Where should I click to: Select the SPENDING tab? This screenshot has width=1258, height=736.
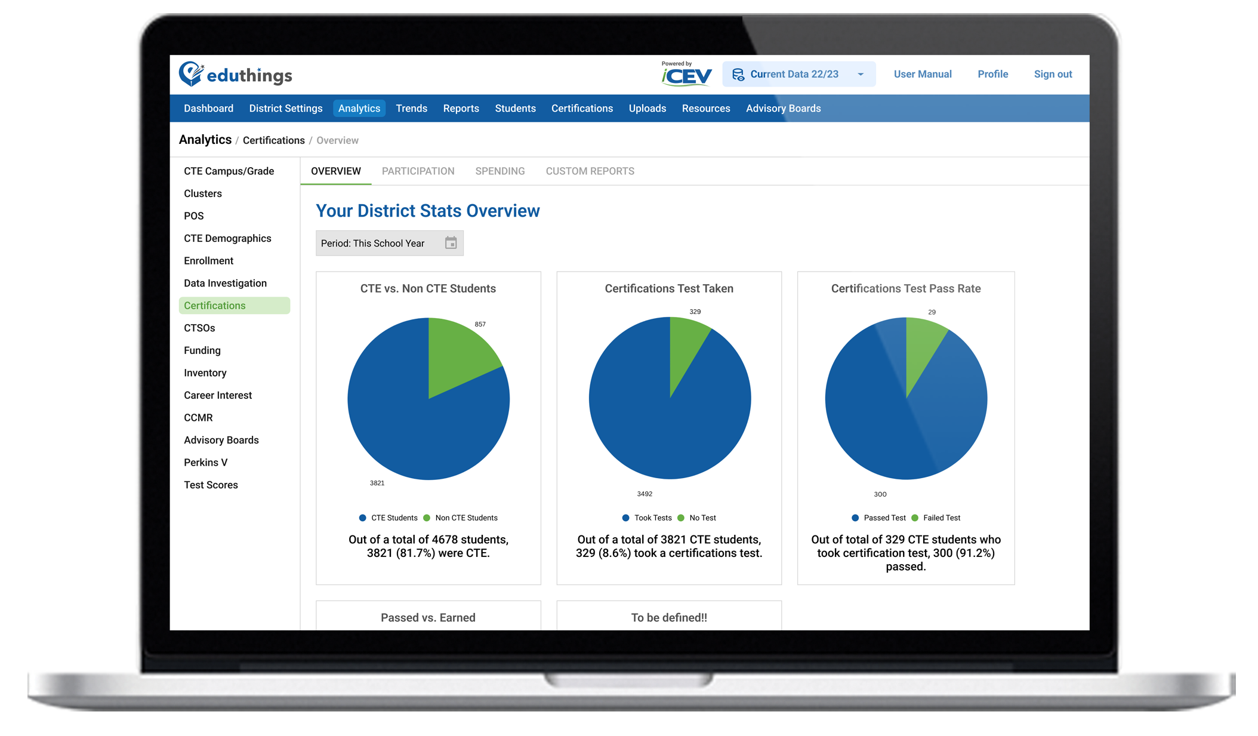click(500, 171)
